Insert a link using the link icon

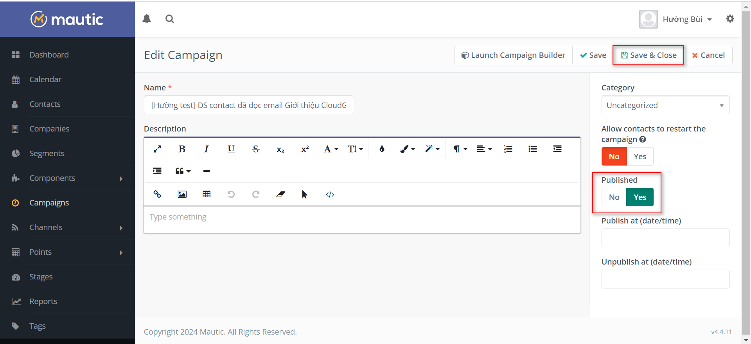tap(157, 194)
